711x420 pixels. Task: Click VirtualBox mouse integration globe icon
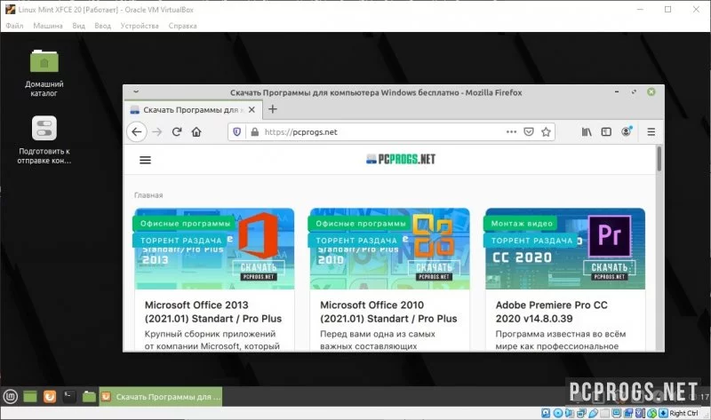click(x=652, y=413)
